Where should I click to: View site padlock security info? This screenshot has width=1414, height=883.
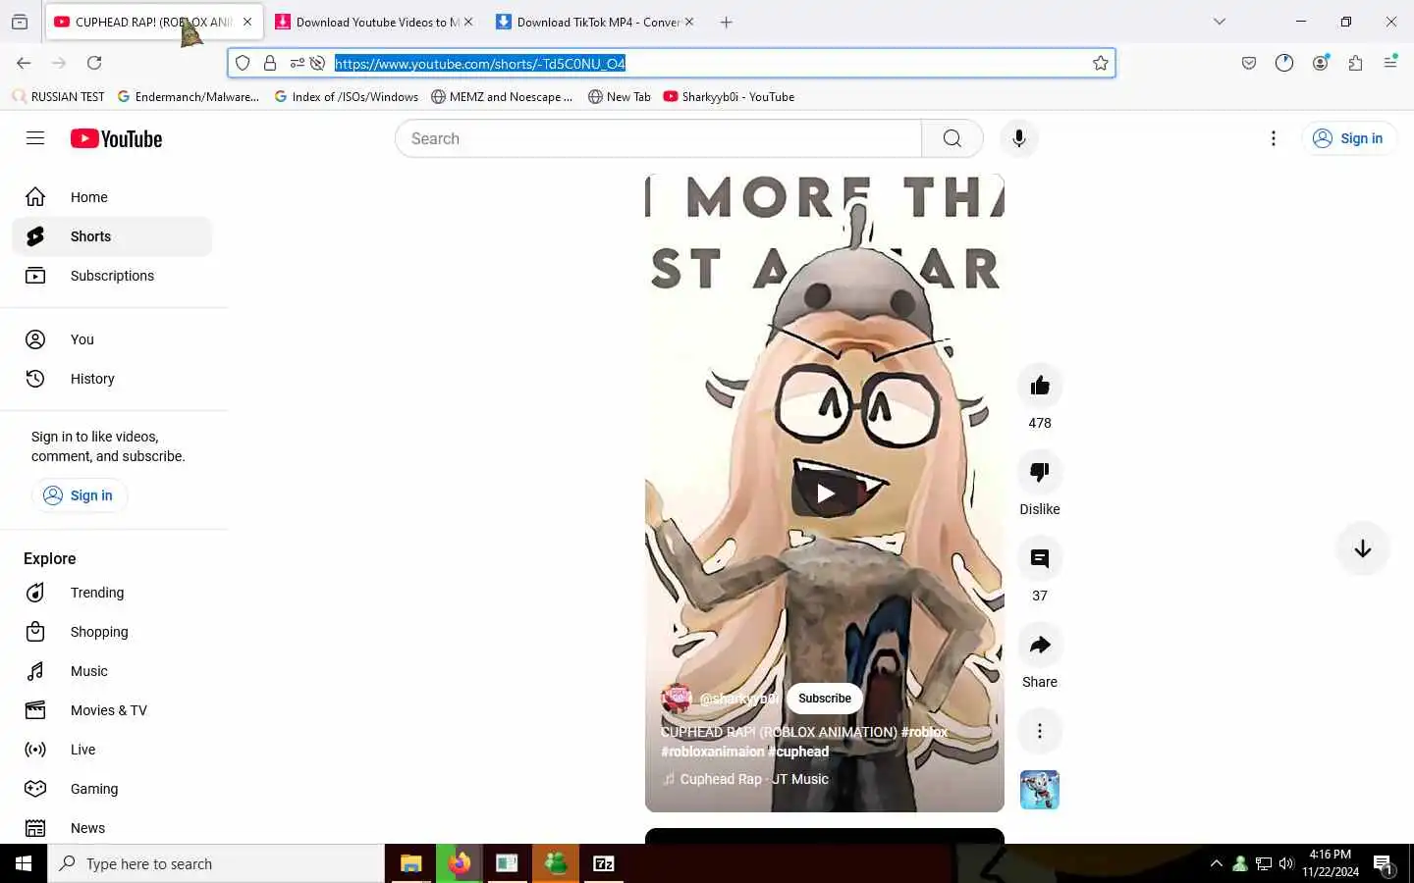coord(270,64)
